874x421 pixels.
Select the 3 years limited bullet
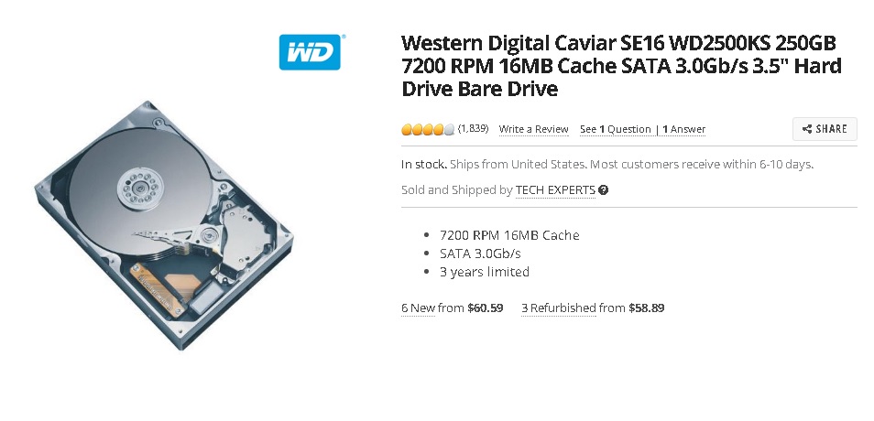click(x=485, y=272)
